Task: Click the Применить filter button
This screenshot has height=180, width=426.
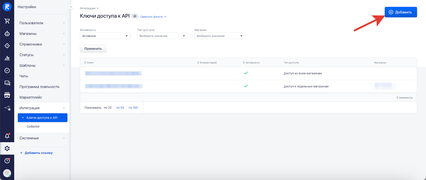Action: tap(93, 49)
